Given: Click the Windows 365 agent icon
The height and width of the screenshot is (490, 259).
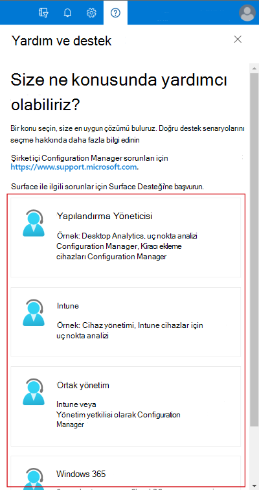Looking at the screenshot, I should click(34, 478).
